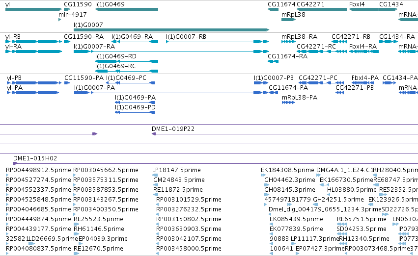Select the RP003458000.5prime EST label
The width and height of the screenshot is (418, 256).
click(189, 249)
